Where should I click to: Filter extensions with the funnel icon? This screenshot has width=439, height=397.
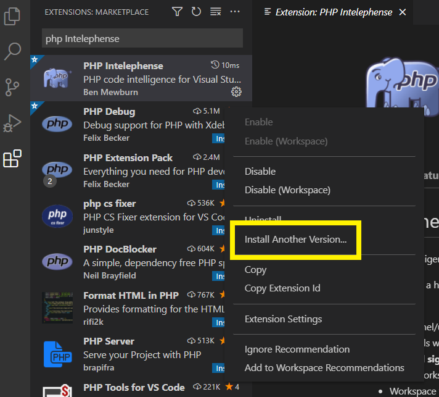[177, 12]
